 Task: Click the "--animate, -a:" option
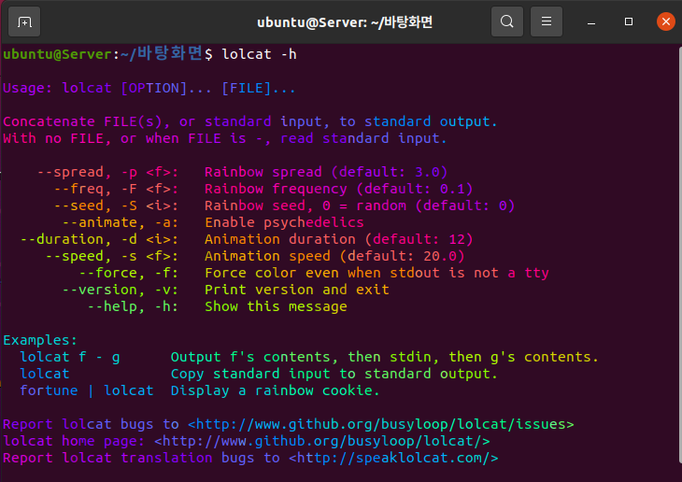pos(120,222)
